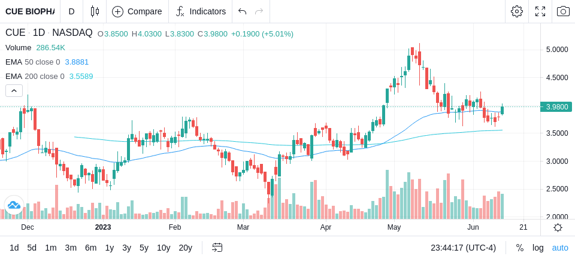Toggle percentage scale mode
575x259 pixels.
point(520,248)
